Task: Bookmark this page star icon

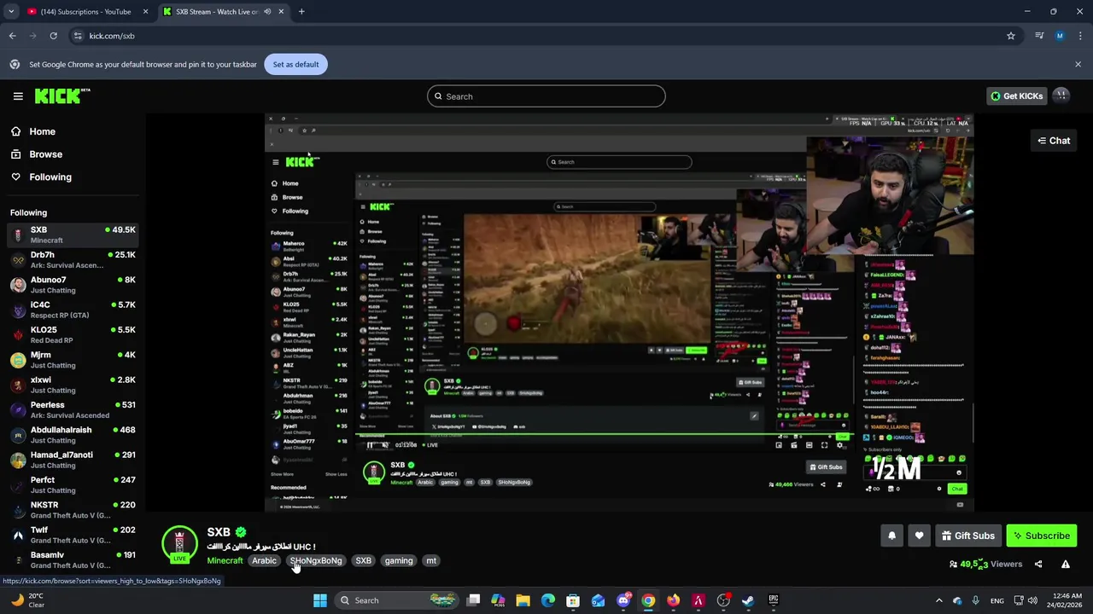Action: pyautogui.click(x=1011, y=36)
